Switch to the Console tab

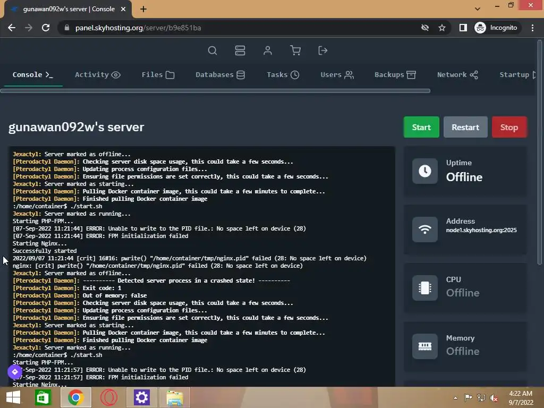pyautogui.click(x=33, y=74)
